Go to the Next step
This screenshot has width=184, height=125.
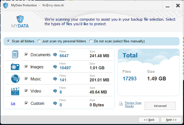tap(171, 120)
